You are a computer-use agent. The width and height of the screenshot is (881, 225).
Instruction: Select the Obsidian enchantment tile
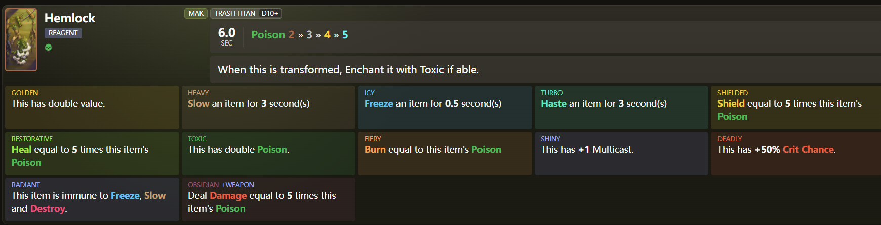pos(268,199)
